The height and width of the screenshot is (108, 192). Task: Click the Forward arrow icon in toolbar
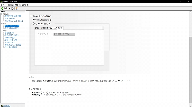(x=12, y=9)
